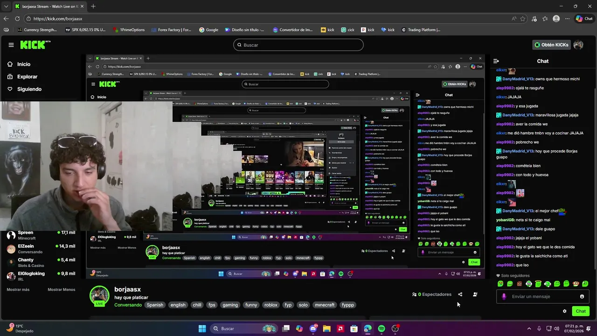This screenshot has width=597, height=336.
Task: Open the Copilot app on the taskbar
Action: coord(299,329)
